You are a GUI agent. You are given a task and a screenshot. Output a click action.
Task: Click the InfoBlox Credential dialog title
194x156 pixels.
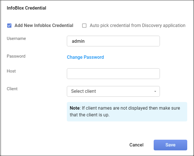pyautogui.click(x=27, y=8)
